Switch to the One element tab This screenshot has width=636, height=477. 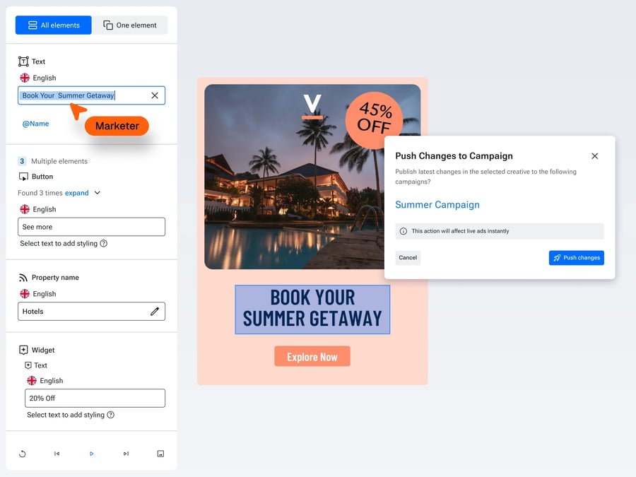point(130,25)
